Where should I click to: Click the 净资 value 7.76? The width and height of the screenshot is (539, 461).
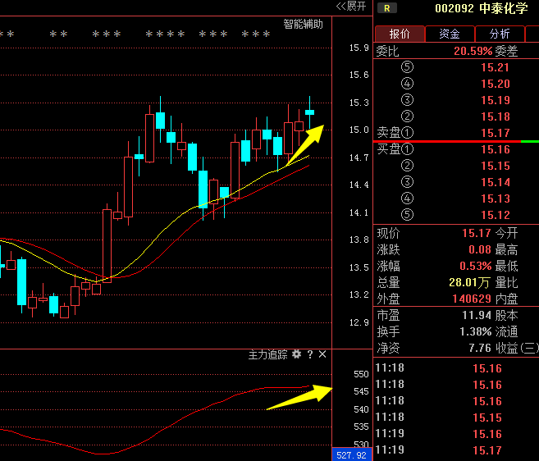pyautogui.click(x=480, y=348)
